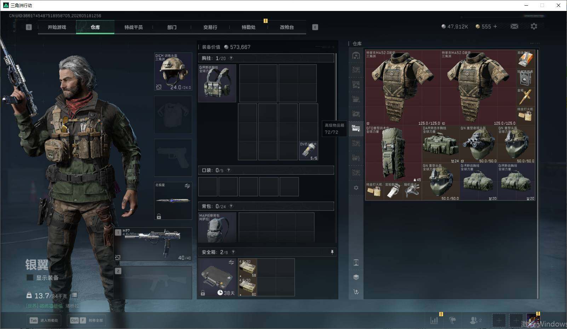Open the top-right settings gear
Image resolution: width=567 pixels, height=329 pixels.
pos(534,26)
